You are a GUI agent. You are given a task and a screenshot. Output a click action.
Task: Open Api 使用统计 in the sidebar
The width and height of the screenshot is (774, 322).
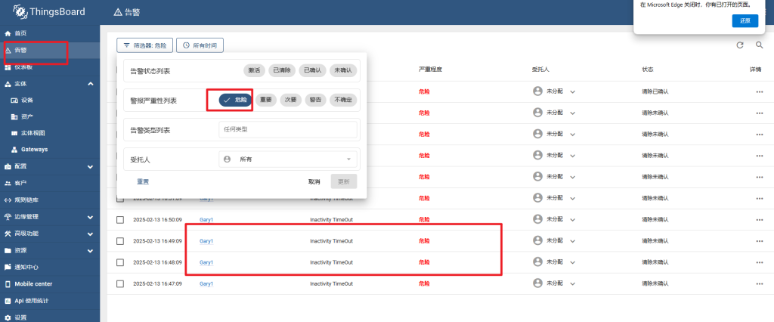50,300
